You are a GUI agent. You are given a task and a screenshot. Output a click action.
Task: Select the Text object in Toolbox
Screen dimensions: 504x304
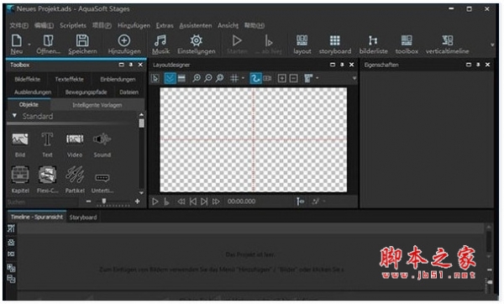(47, 144)
